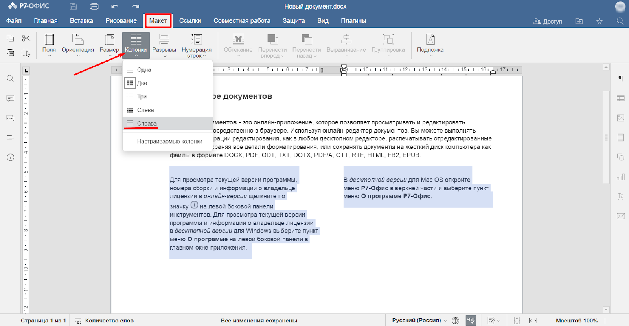Image resolution: width=629 pixels, height=326 pixels.
Task: Set the document language globe icon
Action: (456, 321)
